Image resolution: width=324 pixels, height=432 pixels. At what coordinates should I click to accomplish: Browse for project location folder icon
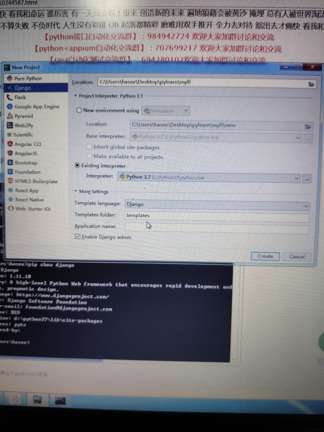pyautogui.click(x=311, y=84)
